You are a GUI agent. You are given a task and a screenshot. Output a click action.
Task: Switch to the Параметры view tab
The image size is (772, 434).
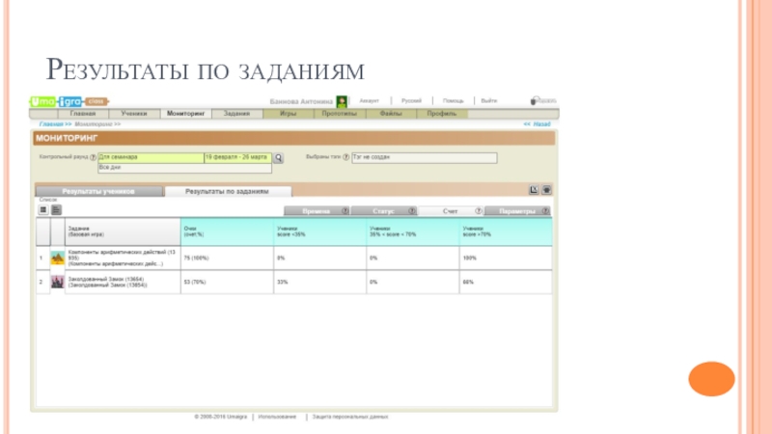pos(517,211)
